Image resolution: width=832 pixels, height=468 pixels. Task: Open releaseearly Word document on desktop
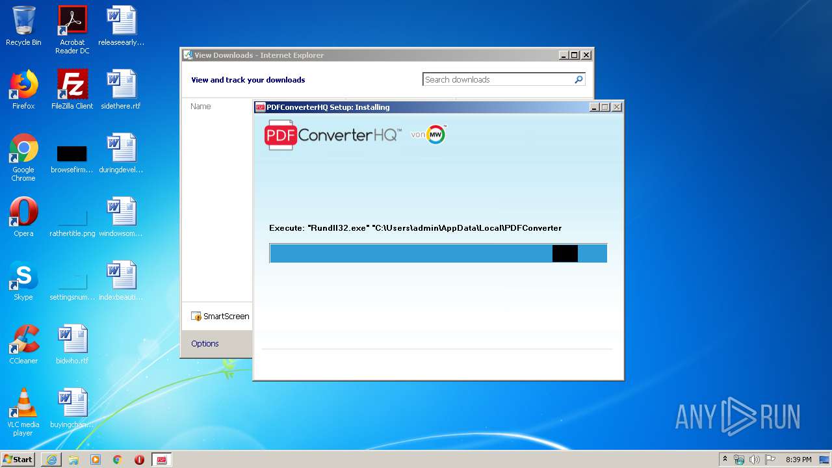pyautogui.click(x=121, y=26)
